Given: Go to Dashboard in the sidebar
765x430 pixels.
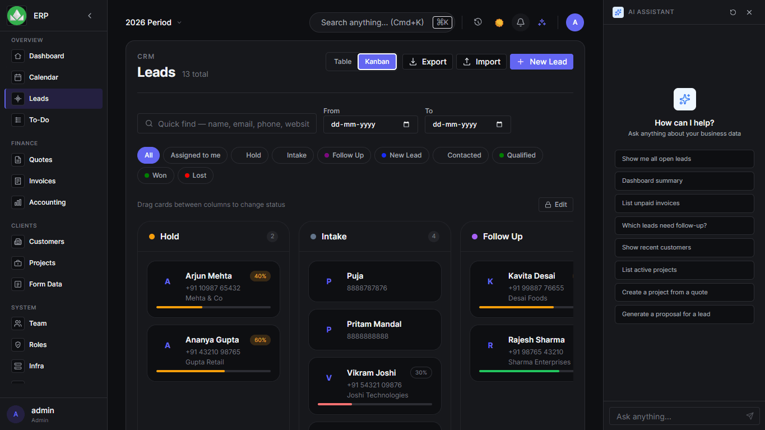Looking at the screenshot, I should [x=53, y=56].
